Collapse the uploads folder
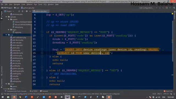Image resolution: width=176 pixels, height=99 pixels. coord(6,17)
